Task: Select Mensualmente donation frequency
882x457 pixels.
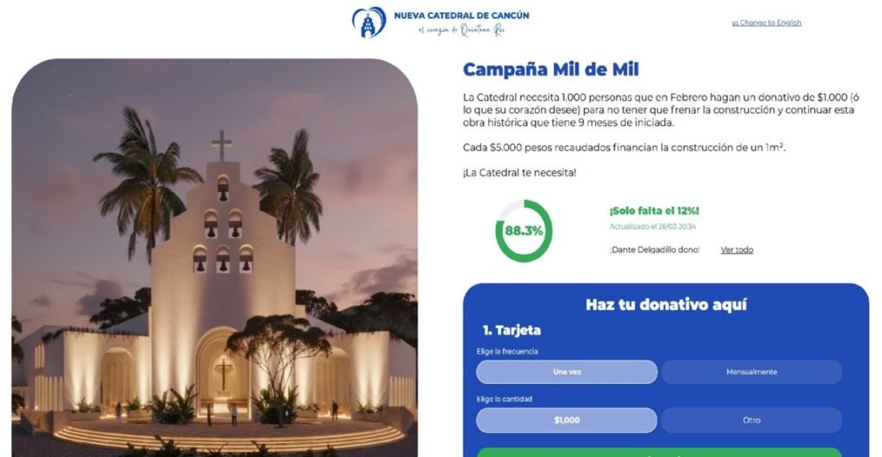Action: (751, 372)
